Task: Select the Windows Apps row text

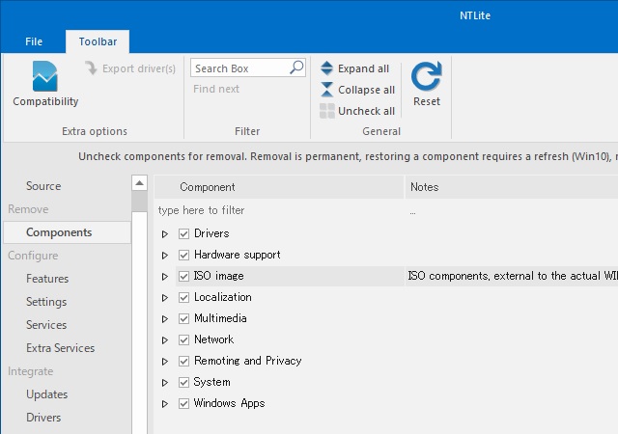Action: click(229, 403)
